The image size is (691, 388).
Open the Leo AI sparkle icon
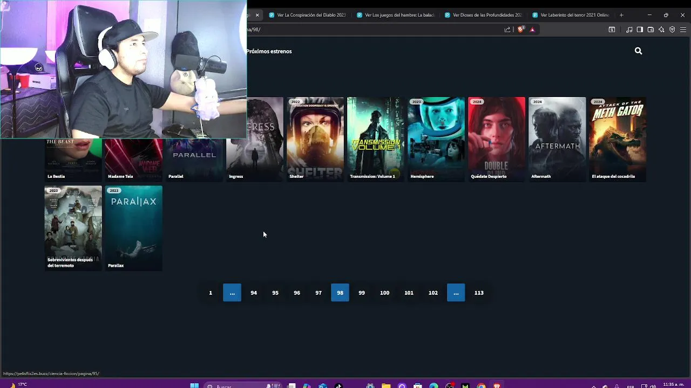click(x=661, y=30)
